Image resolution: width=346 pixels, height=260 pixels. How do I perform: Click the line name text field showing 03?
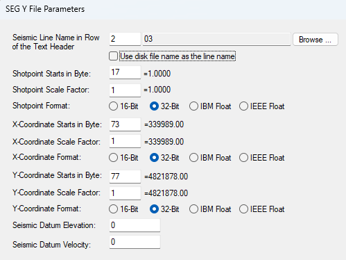click(216, 39)
